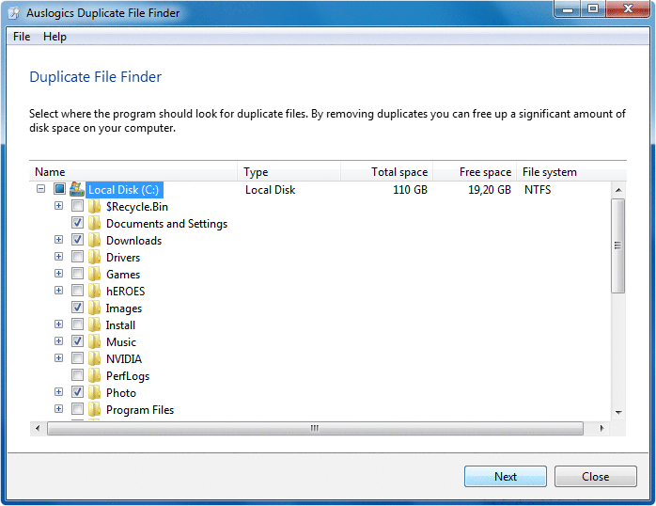Click the vertical scrollbar down arrow

click(x=618, y=413)
